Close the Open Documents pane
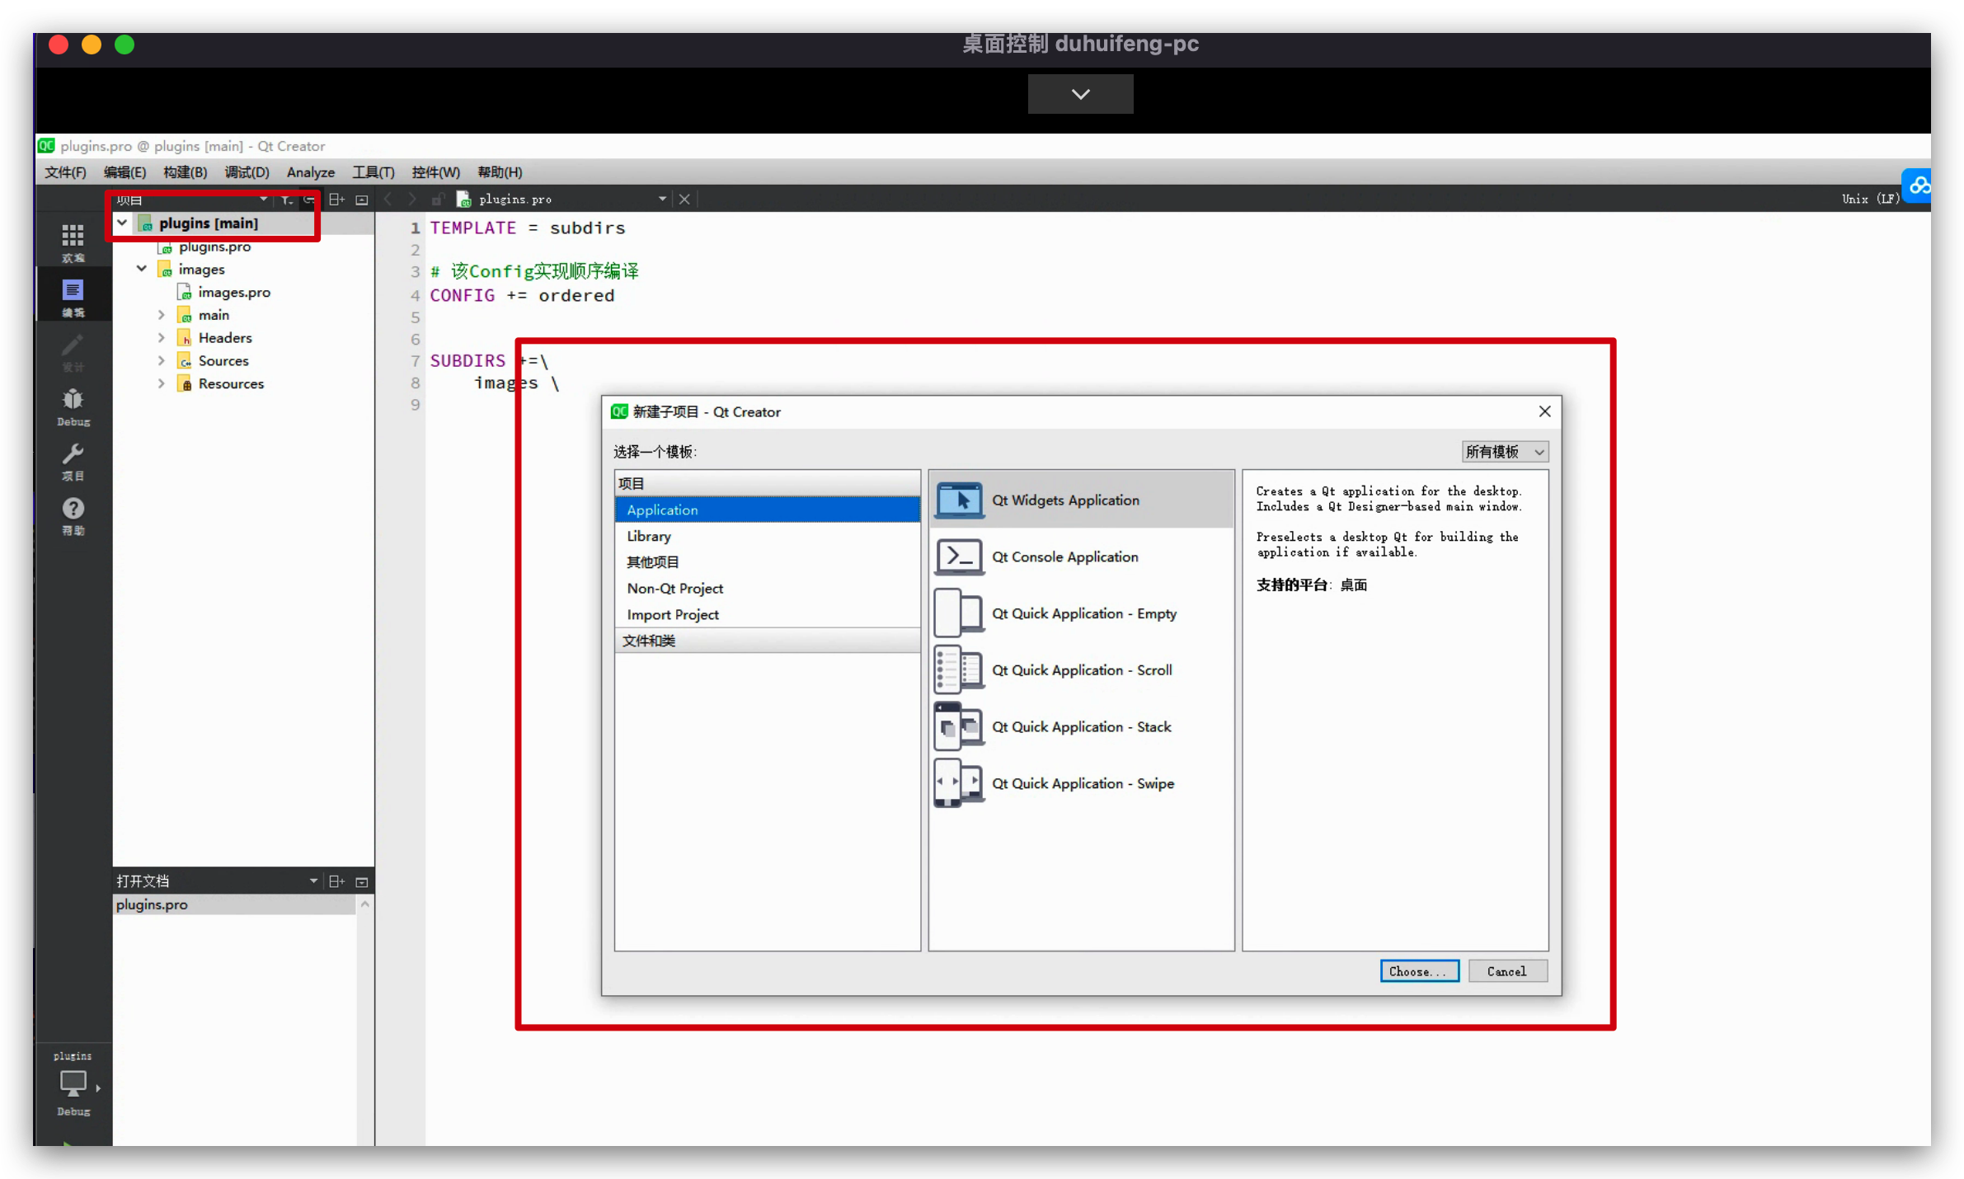Viewport: 1964px width, 1179px height. 361,881
